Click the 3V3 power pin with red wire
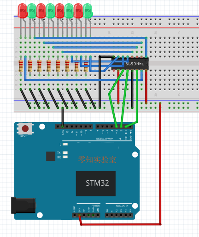The image size is (199, 237). [x=79, y=215]
